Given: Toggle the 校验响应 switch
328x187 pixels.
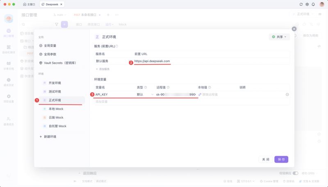Looking at the screenshot, I should [x=295, y=173].
